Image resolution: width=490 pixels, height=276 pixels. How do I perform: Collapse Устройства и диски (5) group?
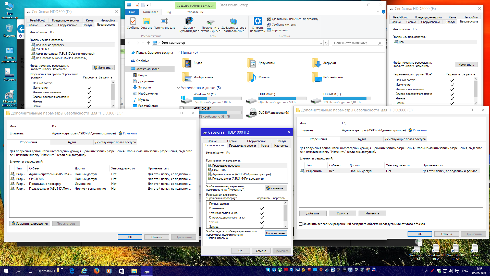coord(178,88)
